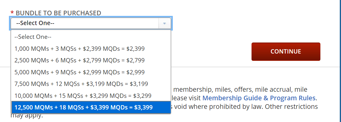Select the 1,000 MQMs + 3 MQSs bundle
Viewport: 341px width, 122px height.
[91, 49]
